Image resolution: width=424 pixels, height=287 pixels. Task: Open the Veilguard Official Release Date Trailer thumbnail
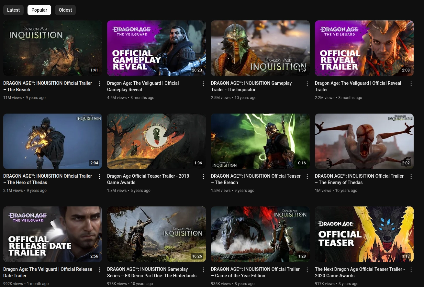point(52,234)
